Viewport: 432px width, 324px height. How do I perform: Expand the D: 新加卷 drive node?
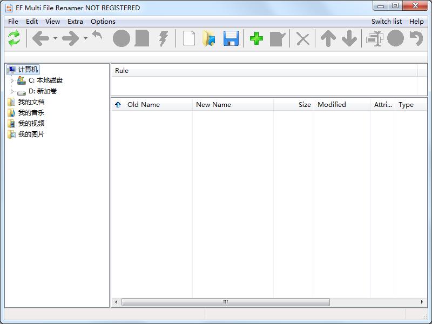pos(12,91)
